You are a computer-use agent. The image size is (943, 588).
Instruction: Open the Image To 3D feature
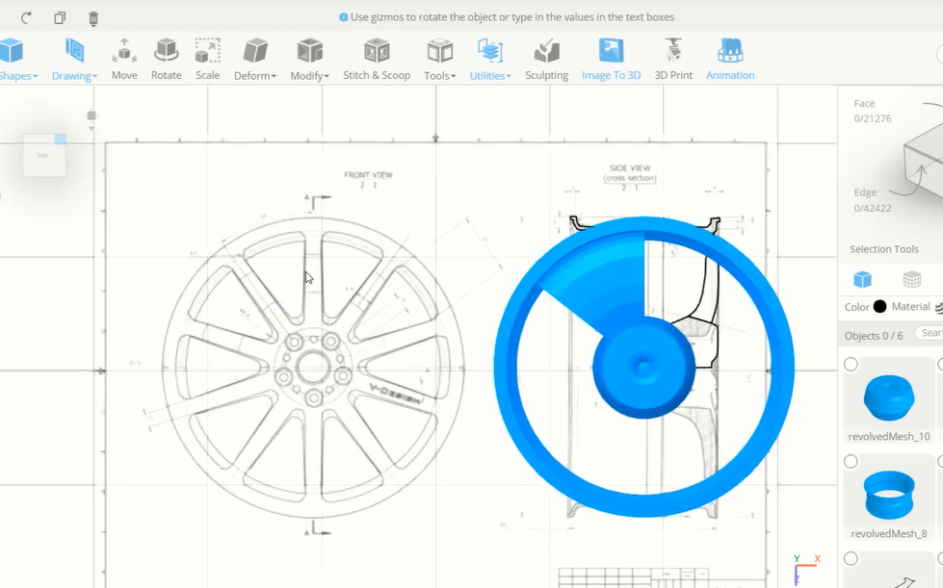click(611, 58)
